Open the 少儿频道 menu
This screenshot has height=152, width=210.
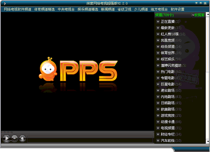click(x=141, y=9)
